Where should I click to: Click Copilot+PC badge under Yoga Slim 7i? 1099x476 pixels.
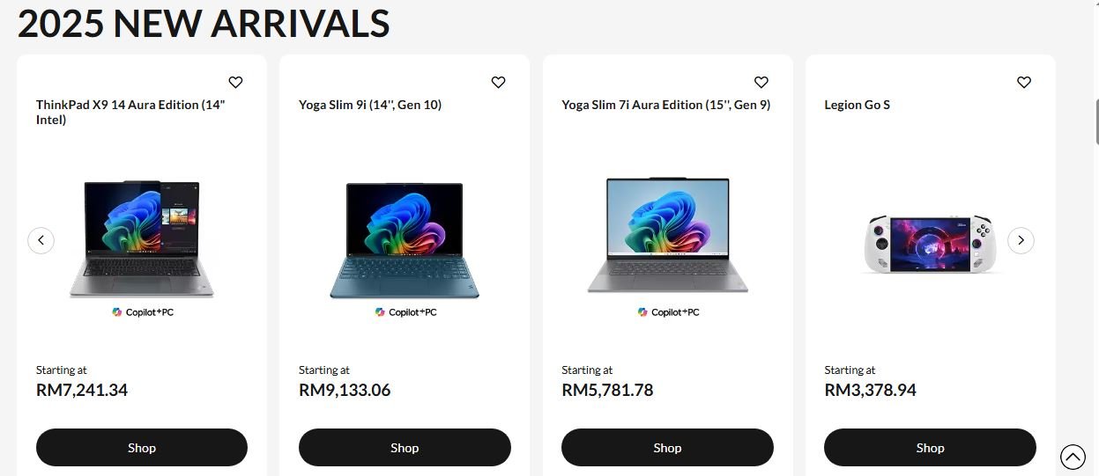point(668,312)
